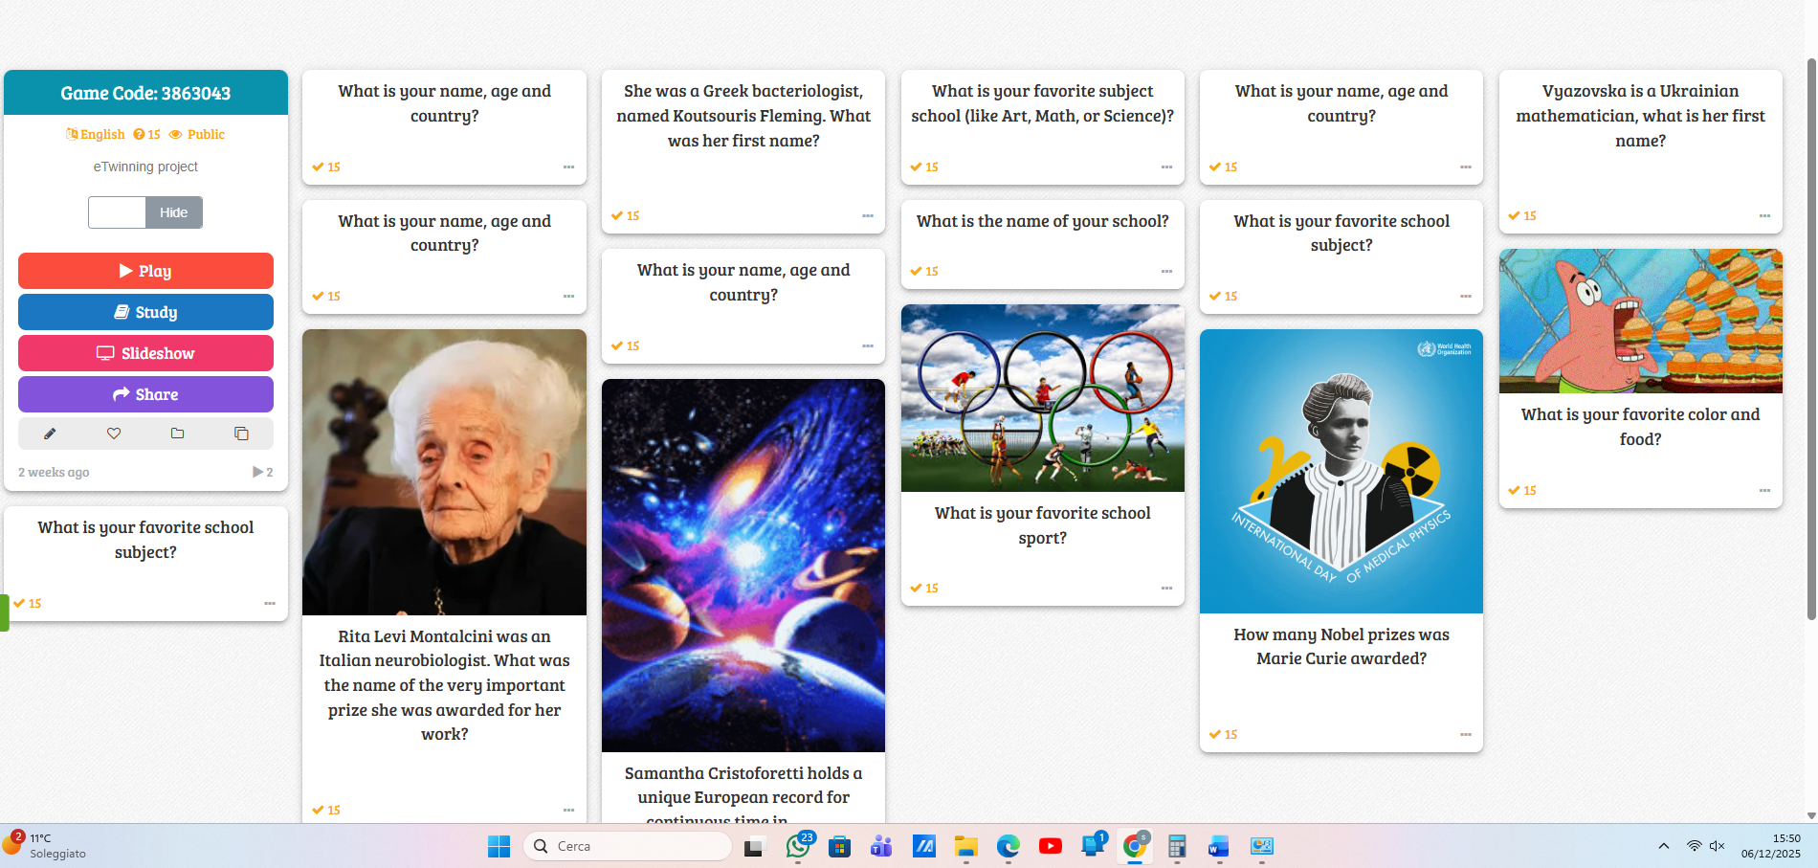1818x868 pixels.
Task: Click the page vertical scrollbar
Action: [x=1810, y=340]
